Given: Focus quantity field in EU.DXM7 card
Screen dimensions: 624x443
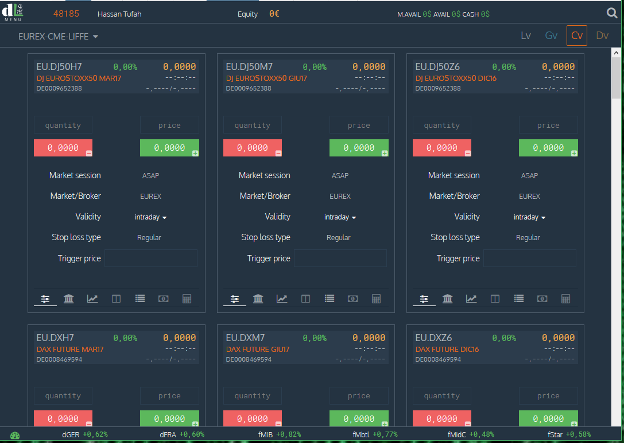Looking at the screenshot, I should click(253, 396).
